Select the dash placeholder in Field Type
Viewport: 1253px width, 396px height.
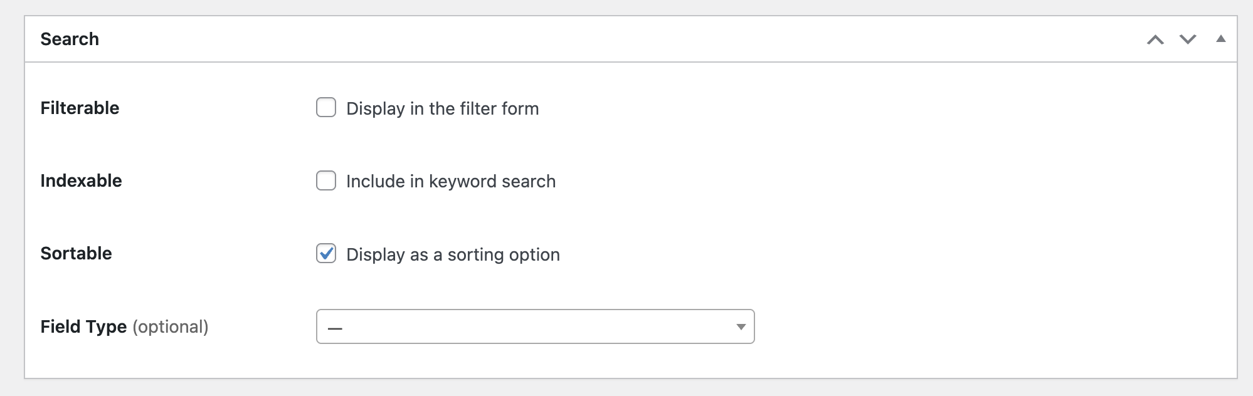335,328
